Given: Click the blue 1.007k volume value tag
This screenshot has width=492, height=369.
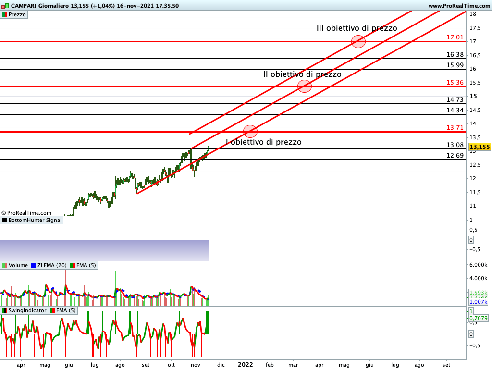Looking at the screenshot, I should pyautogui.click(x=479, y=301).
